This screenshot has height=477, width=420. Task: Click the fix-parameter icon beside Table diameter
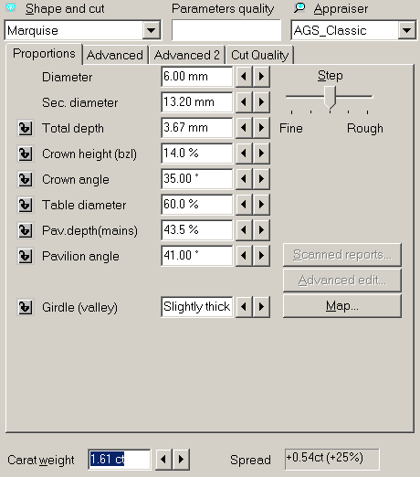(26, 205)
